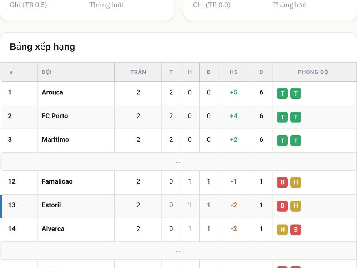Open the FC Porto team link
This screenshot has height=268, width=357.
point(55,116)
